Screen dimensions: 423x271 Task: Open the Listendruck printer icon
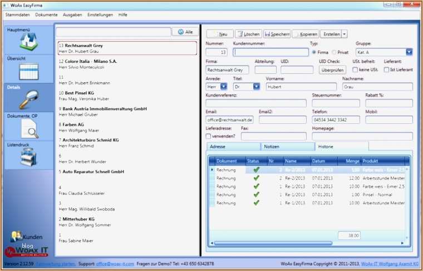coord(28,157)
